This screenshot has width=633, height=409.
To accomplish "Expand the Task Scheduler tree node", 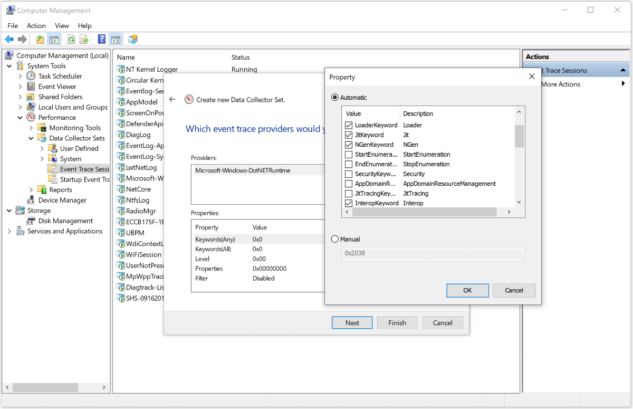I will coord(20,76).
